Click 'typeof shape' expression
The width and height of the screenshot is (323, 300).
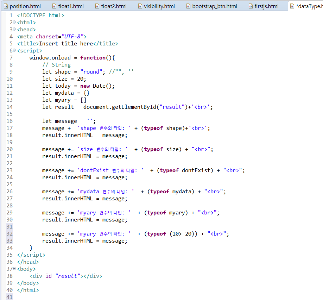[163, 128]
